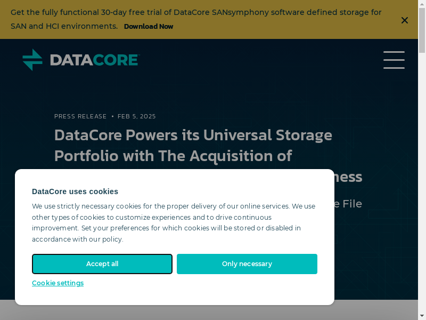Click the cookie policy description paragraph
426x320 pixels.
[174, 222]
